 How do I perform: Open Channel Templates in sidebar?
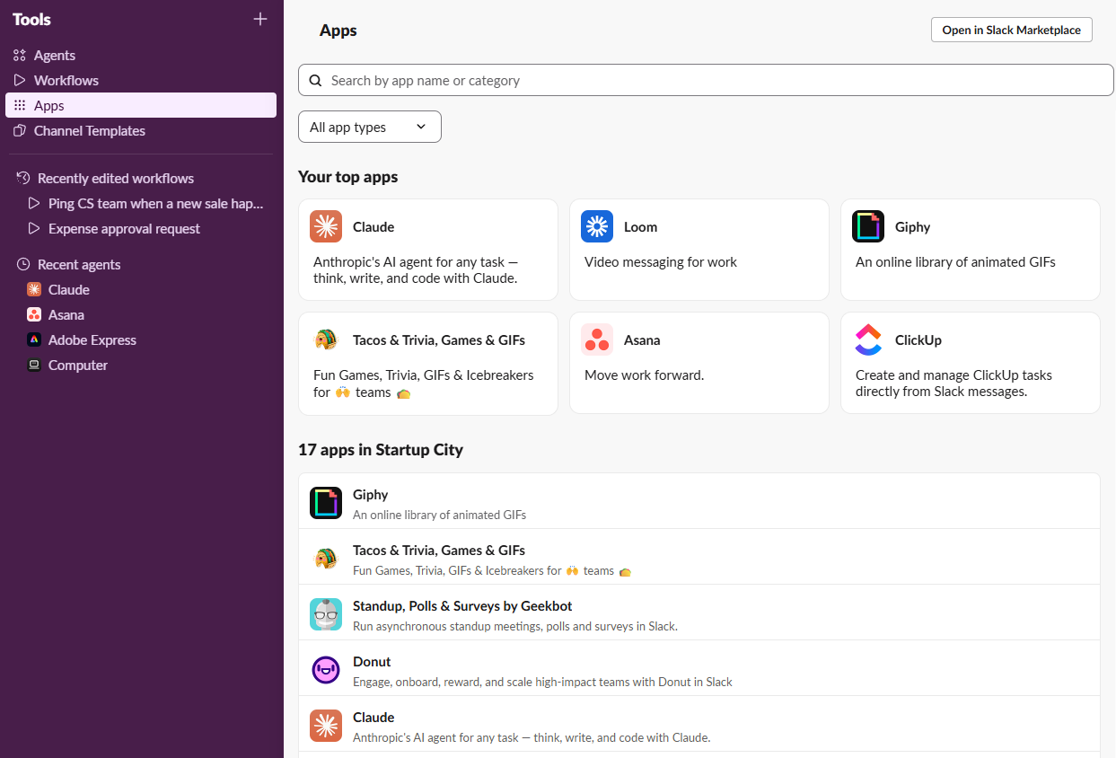(141, 131)
